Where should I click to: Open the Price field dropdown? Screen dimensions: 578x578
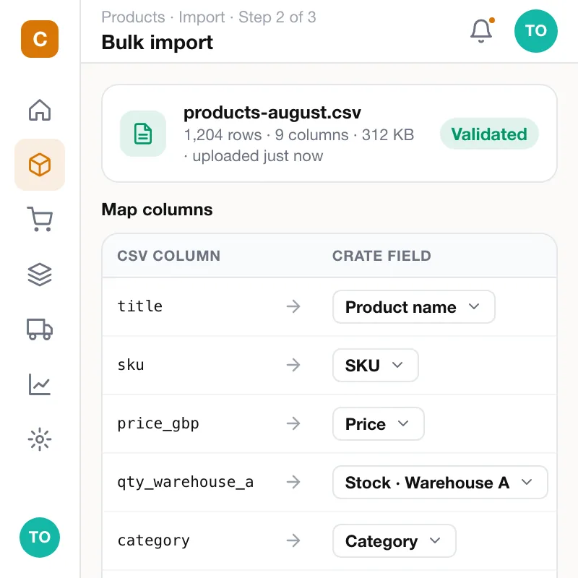click(x=378, y=424)
